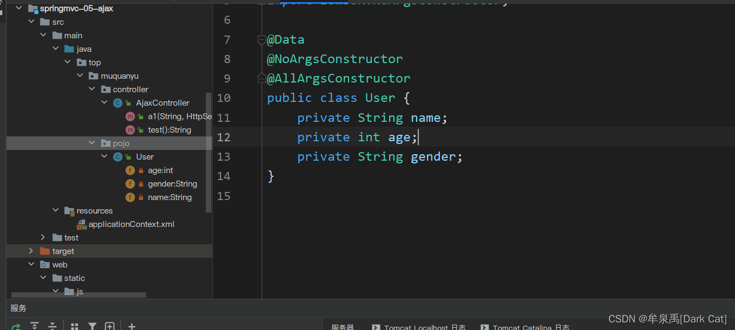Image resolution: width=735 pixels, height=330 pixels.
Task: Collapse the src folder arrow
Action: (31, 22)
